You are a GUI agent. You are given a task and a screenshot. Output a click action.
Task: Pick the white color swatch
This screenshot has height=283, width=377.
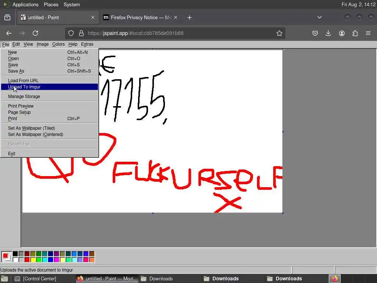point(15,260)
